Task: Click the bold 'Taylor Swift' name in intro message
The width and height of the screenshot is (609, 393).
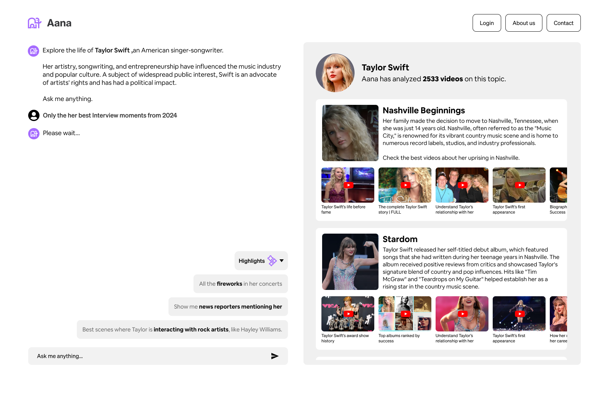Action: coord(112,50)
